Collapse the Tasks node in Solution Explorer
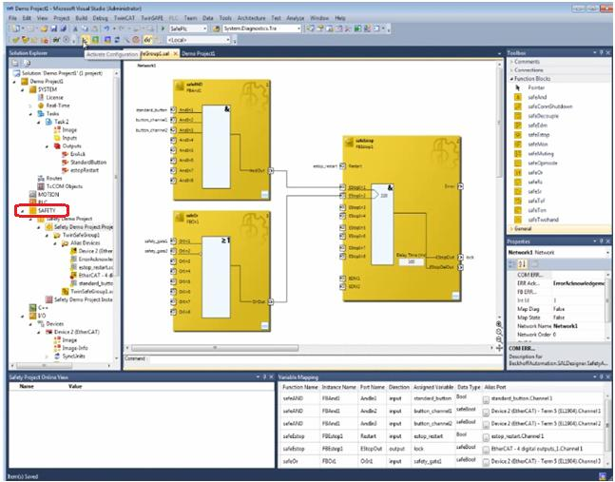This screenshot has width=615, height=482. pyautogui.click(x=30, y=114)
